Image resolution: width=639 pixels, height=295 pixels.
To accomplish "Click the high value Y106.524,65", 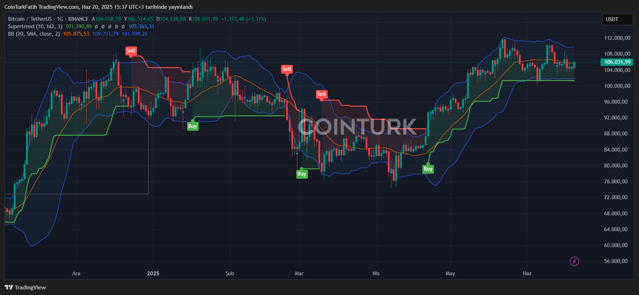I will (x=138, y=19).
